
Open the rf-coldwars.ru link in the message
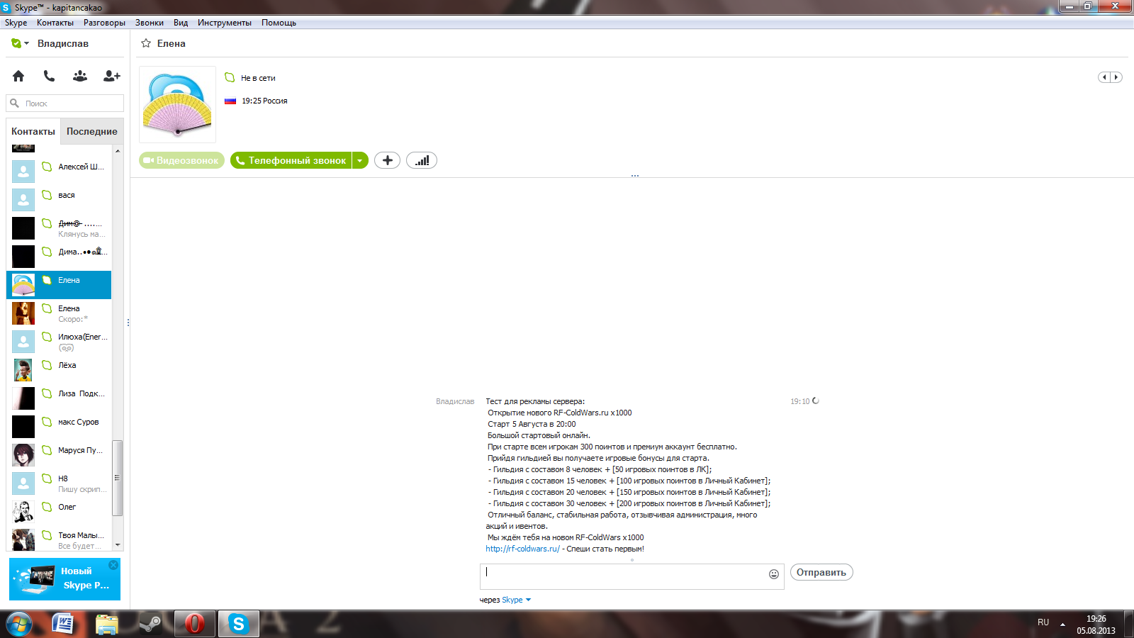click(x=522, y=549)
